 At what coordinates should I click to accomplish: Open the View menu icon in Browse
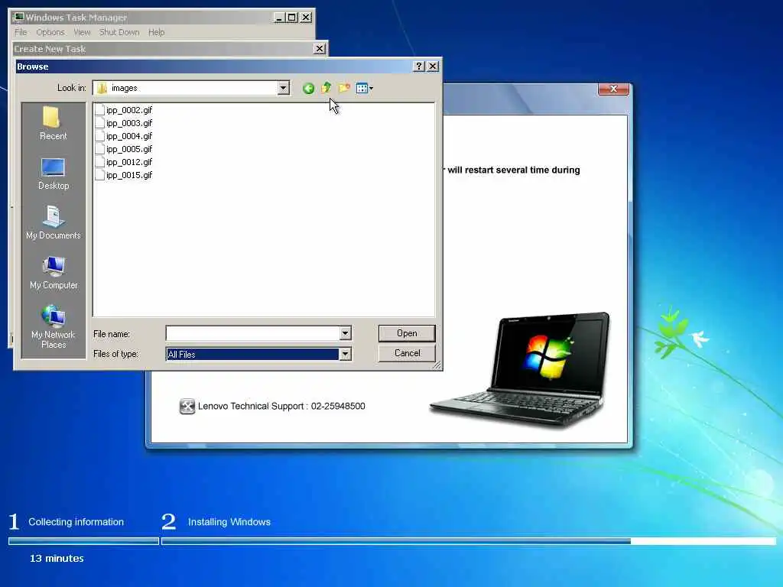365,89
